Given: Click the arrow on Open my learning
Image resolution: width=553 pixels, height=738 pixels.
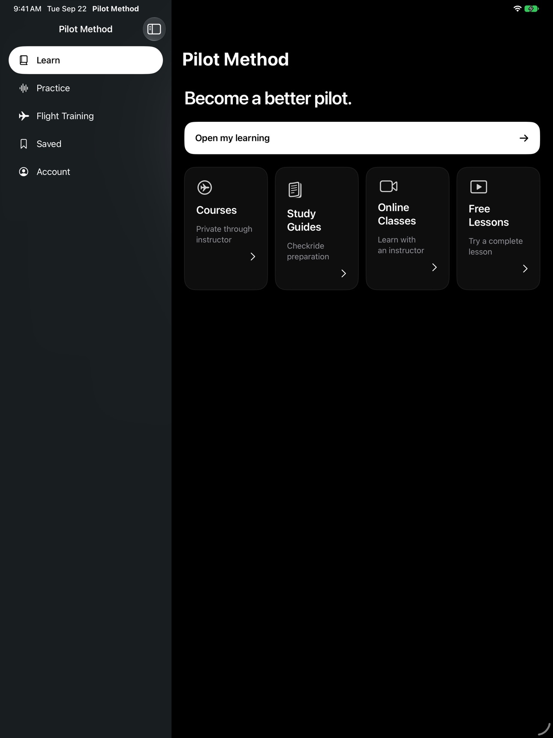Looking at the screenshot, I should (524, 138).
